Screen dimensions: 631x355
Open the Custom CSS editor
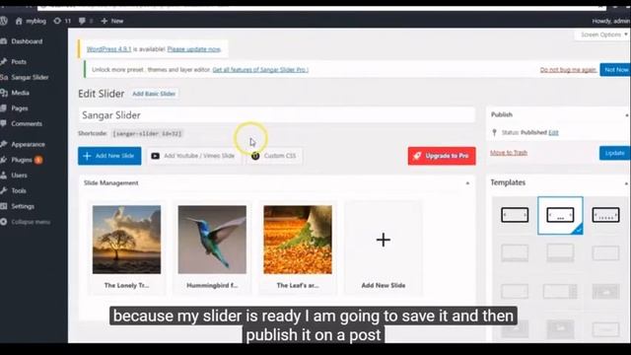[274, 156]
